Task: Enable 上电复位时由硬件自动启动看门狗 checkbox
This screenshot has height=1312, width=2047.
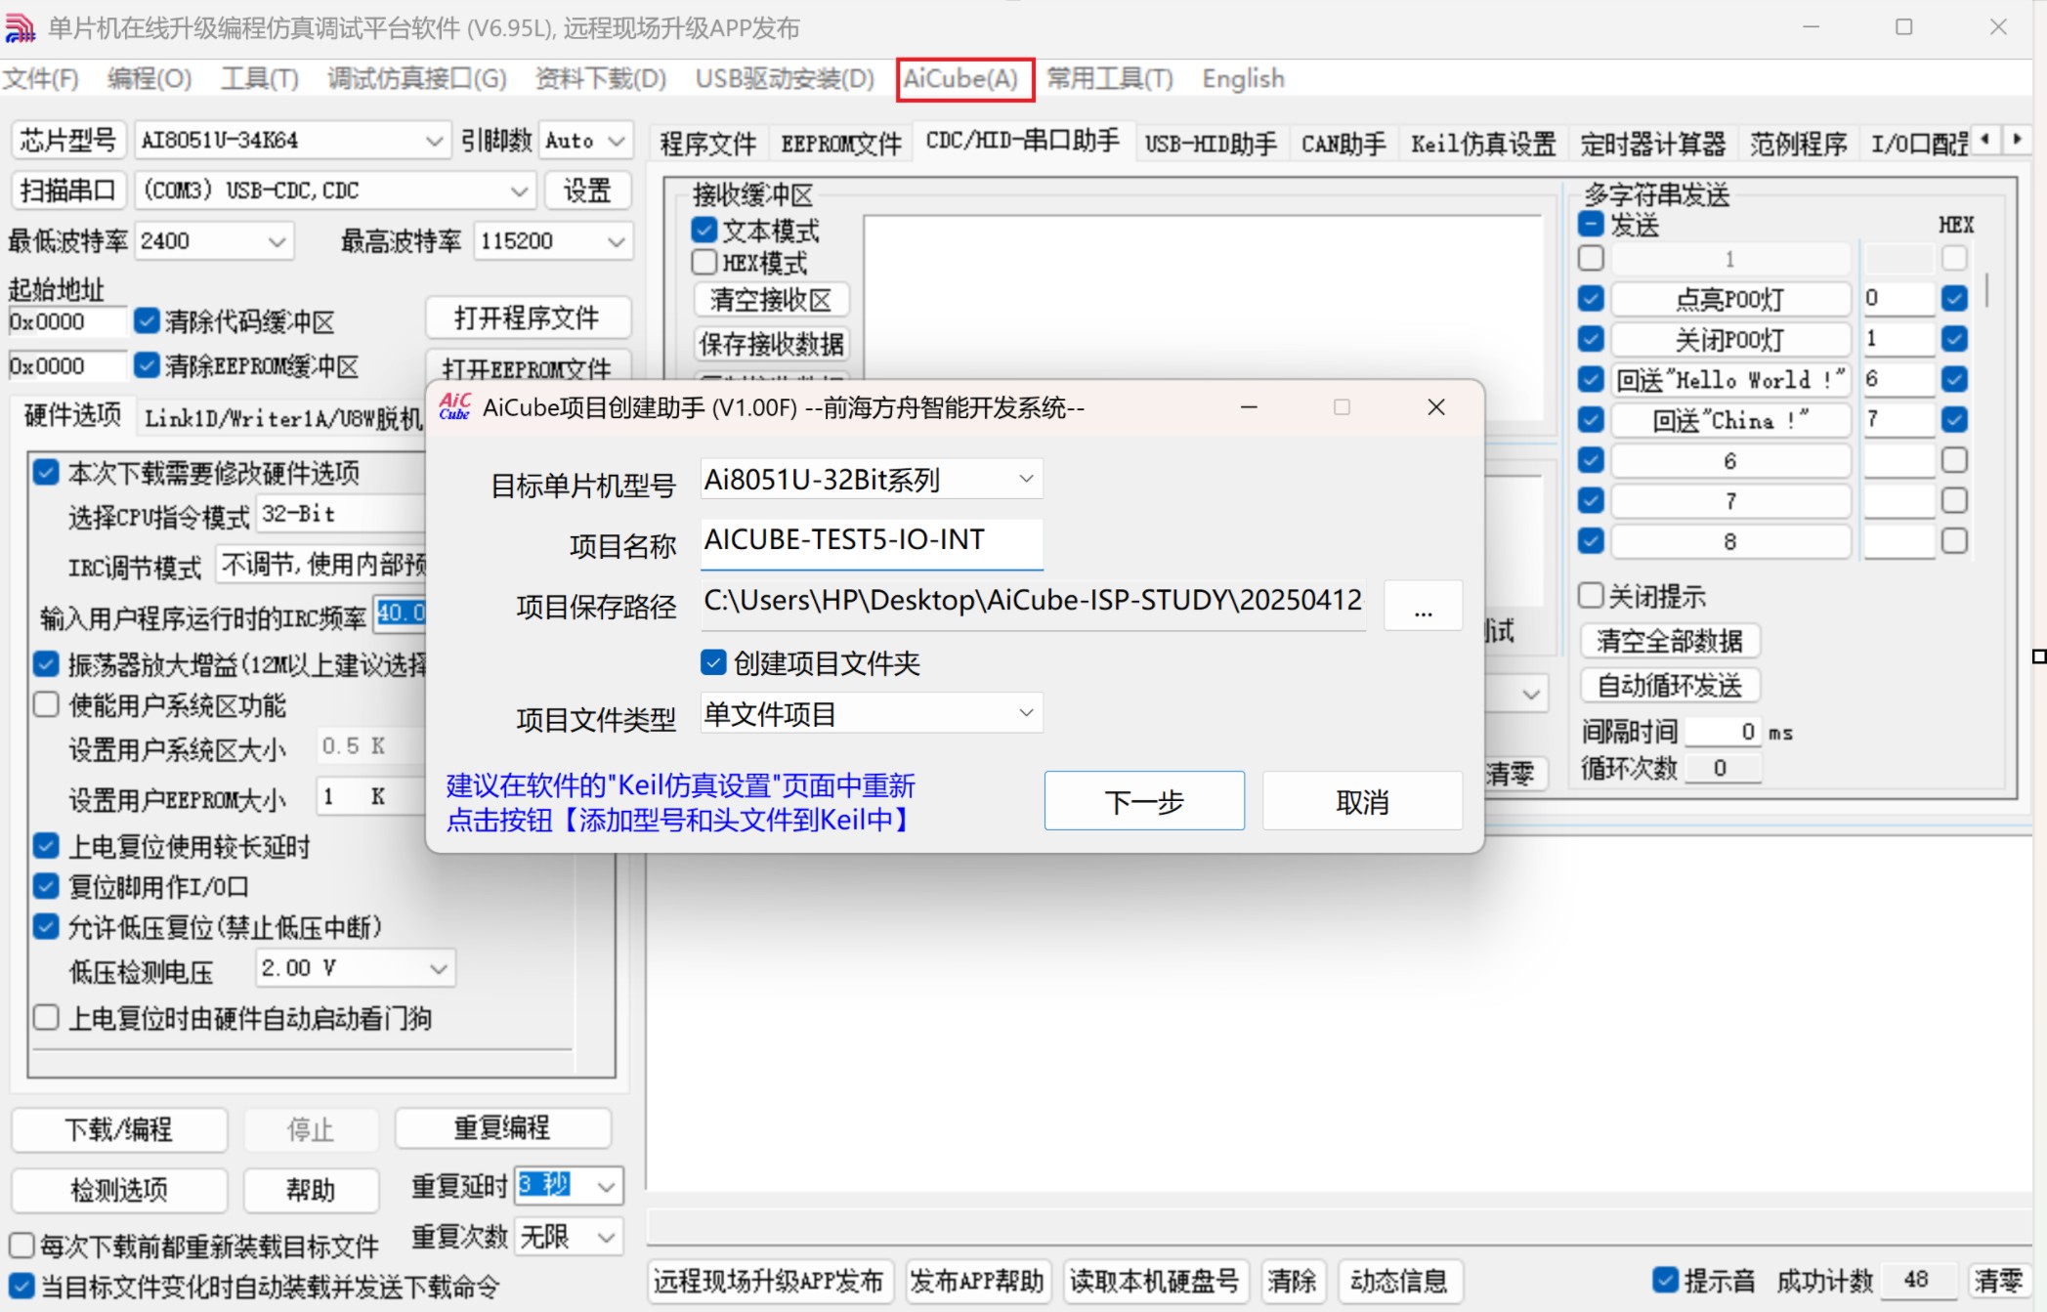Action: 45,1018
